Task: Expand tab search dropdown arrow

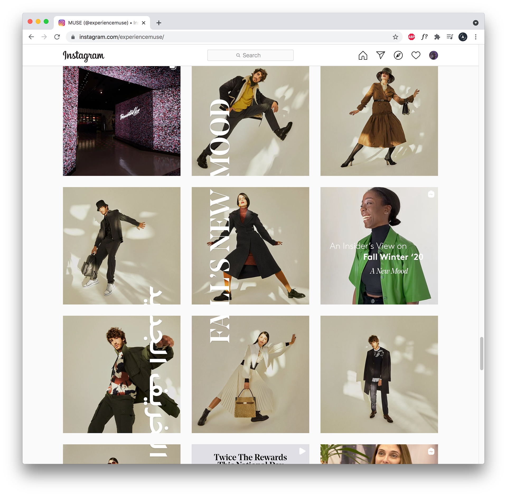Action: [x=476, y=23]
